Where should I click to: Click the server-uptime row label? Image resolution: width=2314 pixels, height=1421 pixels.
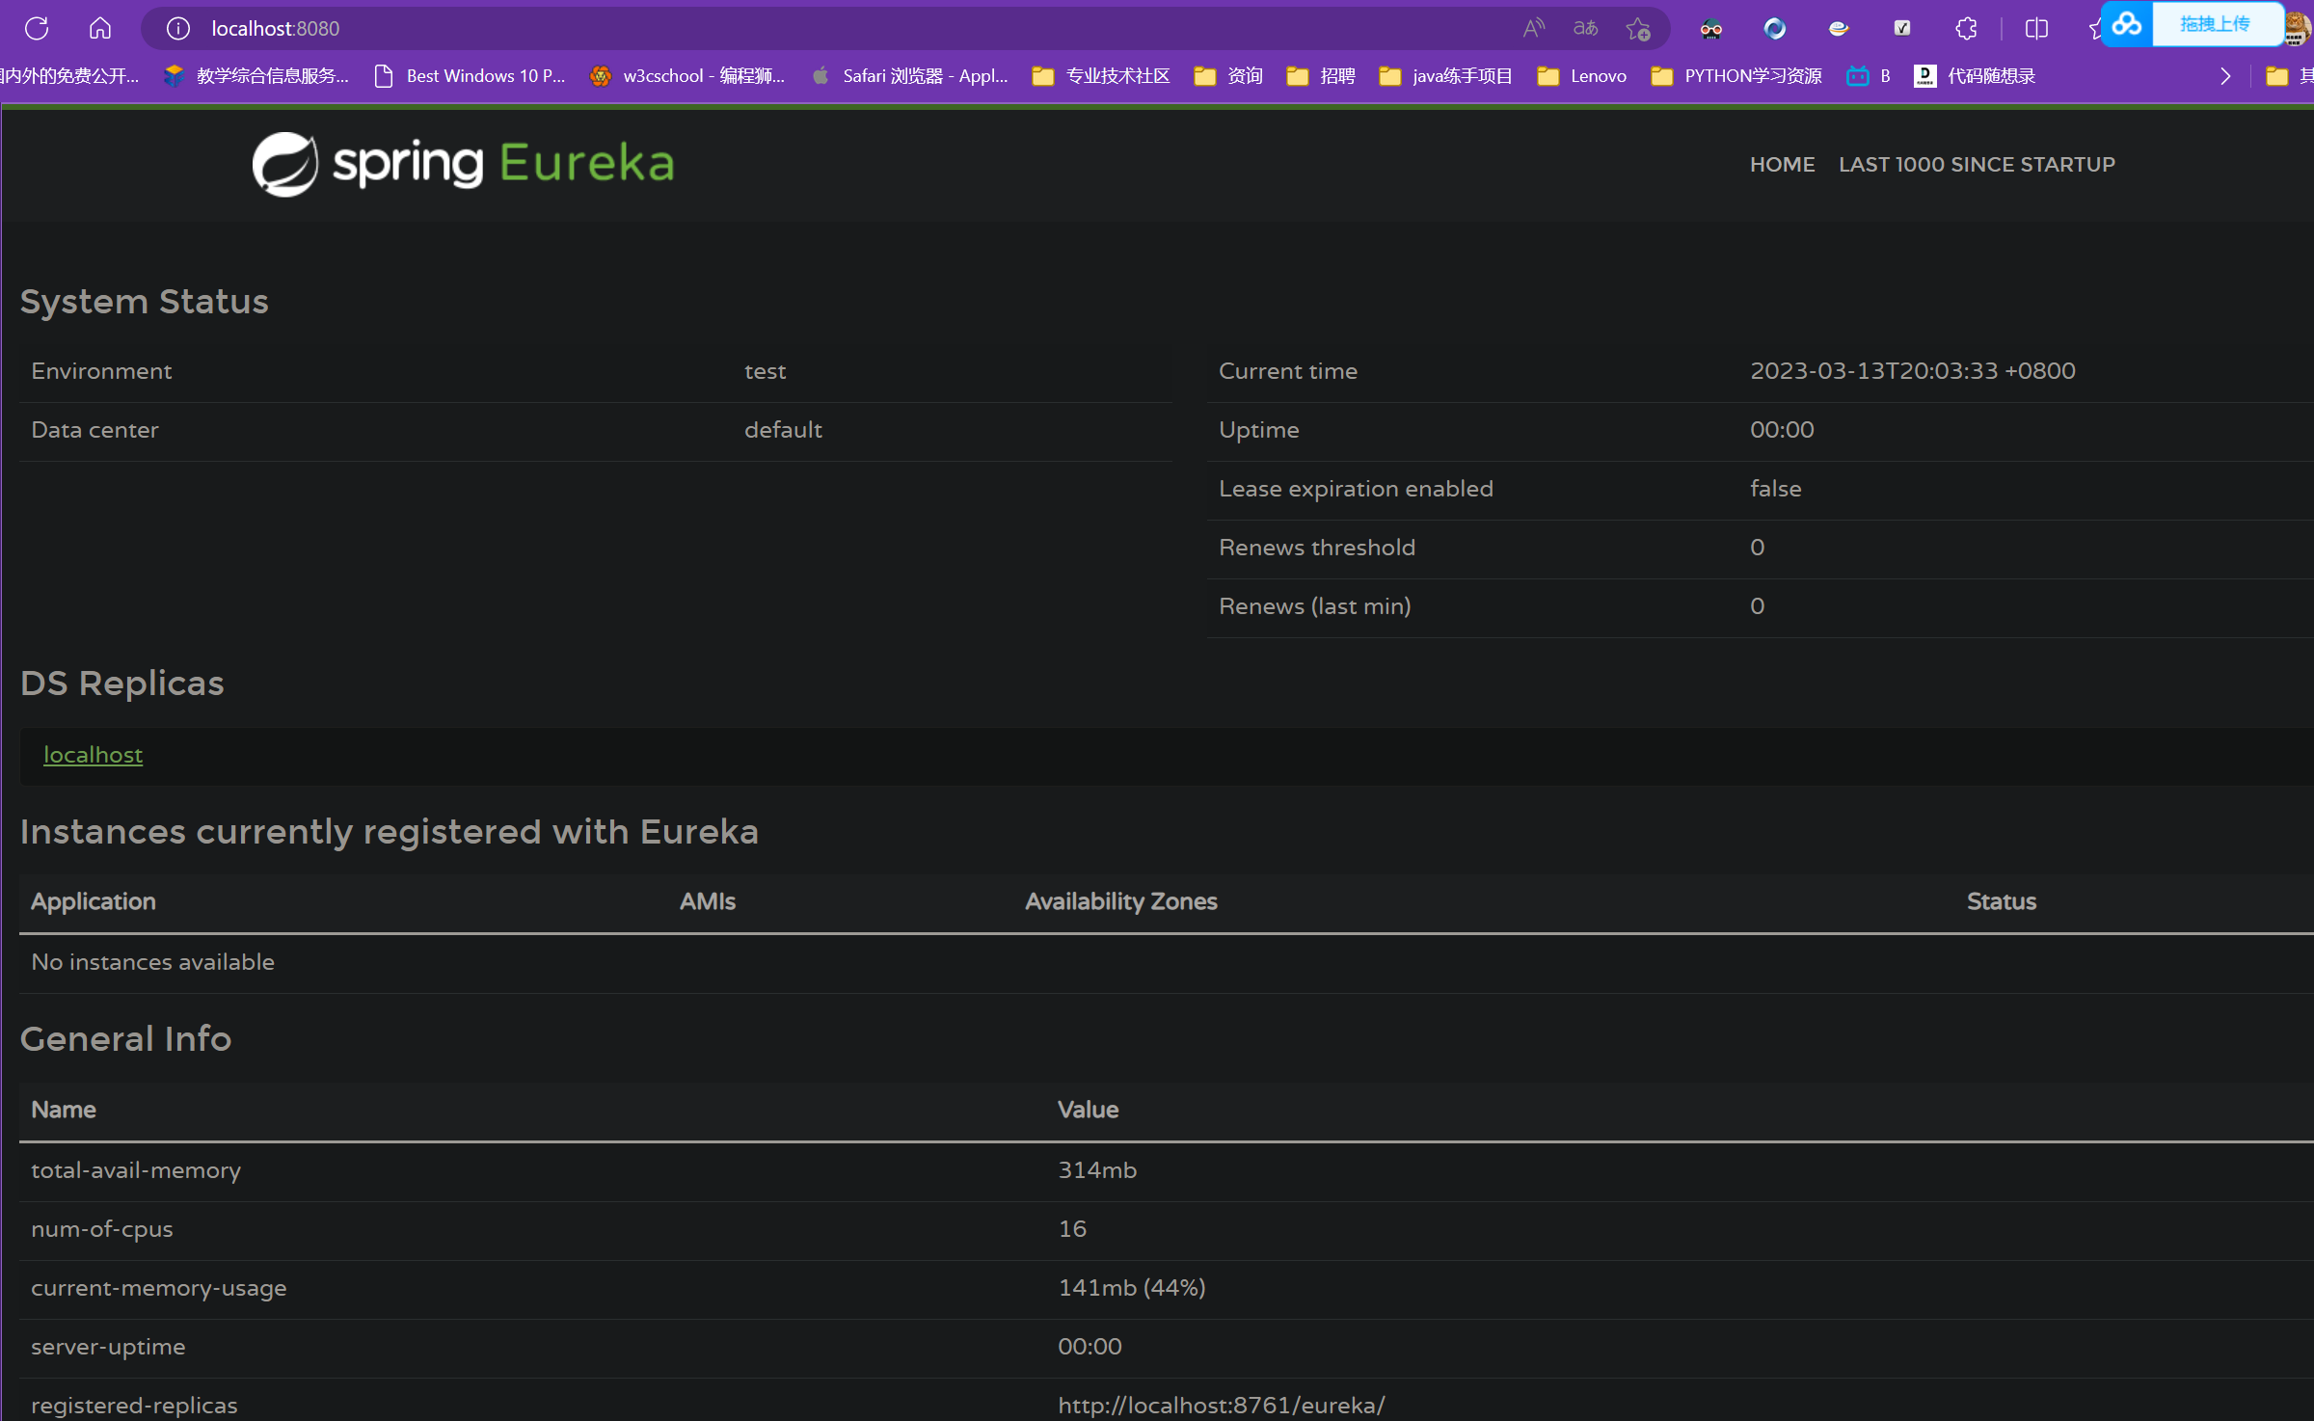pyautogui.click(x=108, y=1347)
